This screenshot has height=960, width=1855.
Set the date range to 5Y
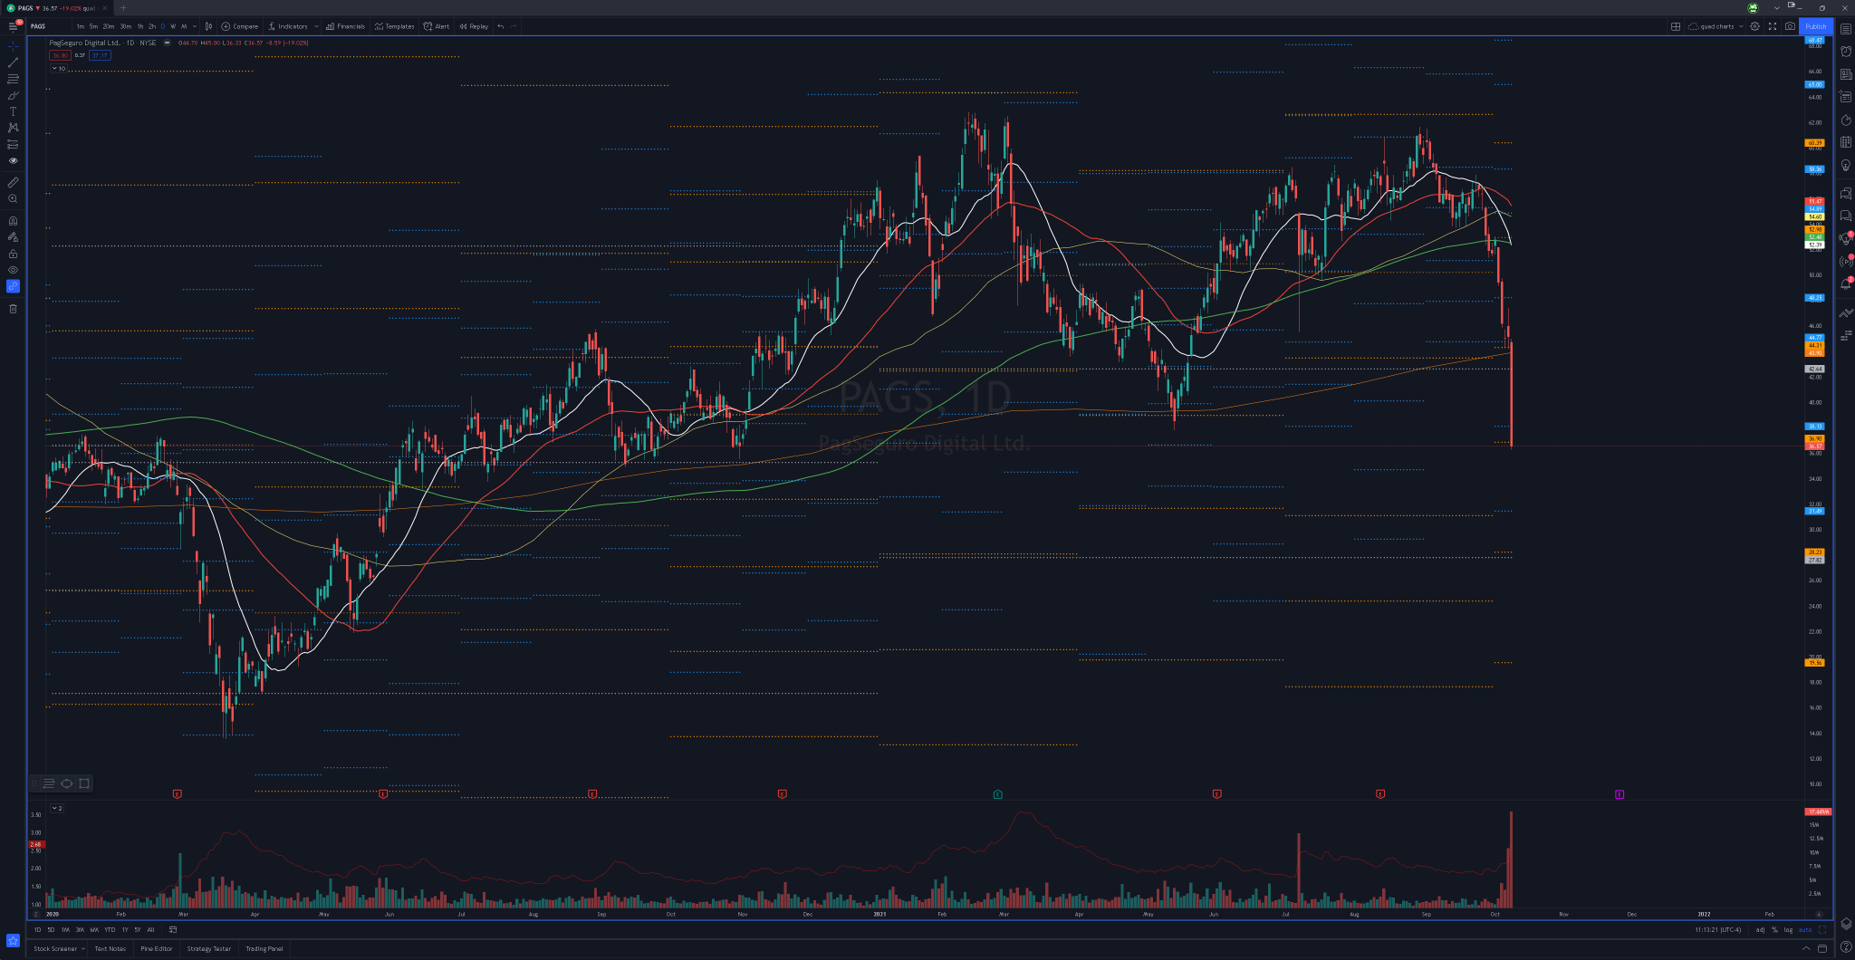click(138, 929)
